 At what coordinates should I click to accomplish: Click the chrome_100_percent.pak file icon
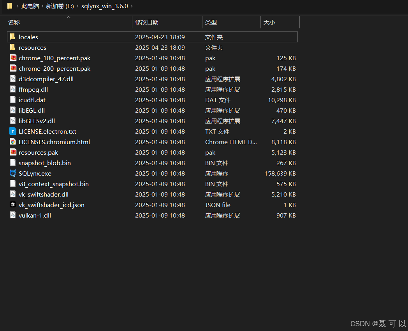tap(13, 57)
